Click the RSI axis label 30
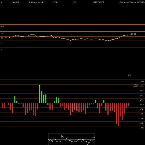This screenshot has width=145, height=145. [2, 43]
